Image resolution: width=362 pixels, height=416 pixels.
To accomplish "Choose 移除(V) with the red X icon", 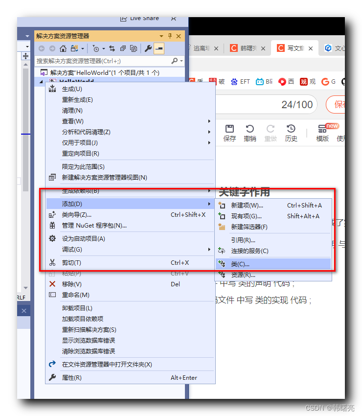I will pyautogui.click(x=130, y=284).
